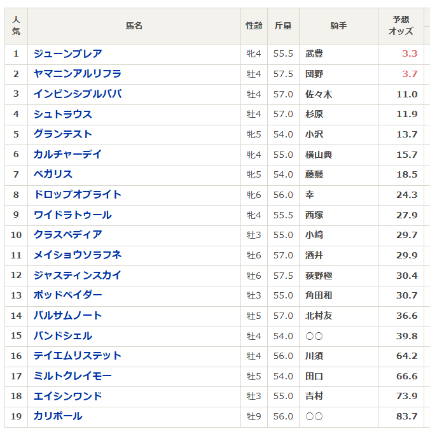This screenshot has width=430, height=429.
Task: Click the ワイドラトゥール link
Action: (73, 215)
